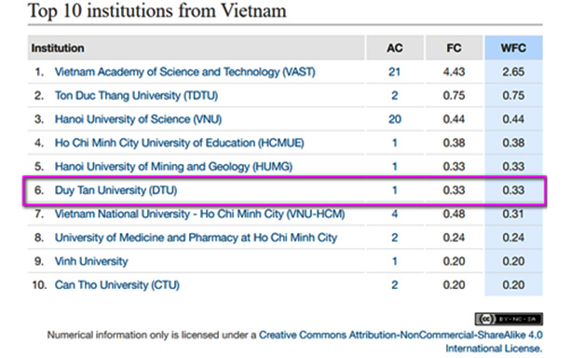Open Vietnam Academy of Science and Technology link
Image resolution: width=570 pixels, height=358 pixels.
184,72
